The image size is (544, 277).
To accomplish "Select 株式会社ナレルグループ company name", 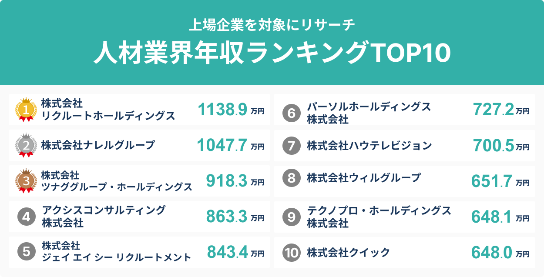I will (x=98, y=145).
